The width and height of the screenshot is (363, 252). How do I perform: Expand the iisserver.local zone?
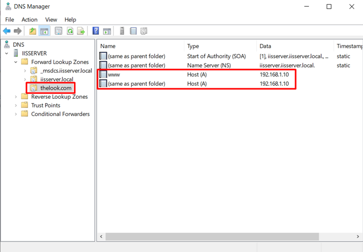(25, 79)
